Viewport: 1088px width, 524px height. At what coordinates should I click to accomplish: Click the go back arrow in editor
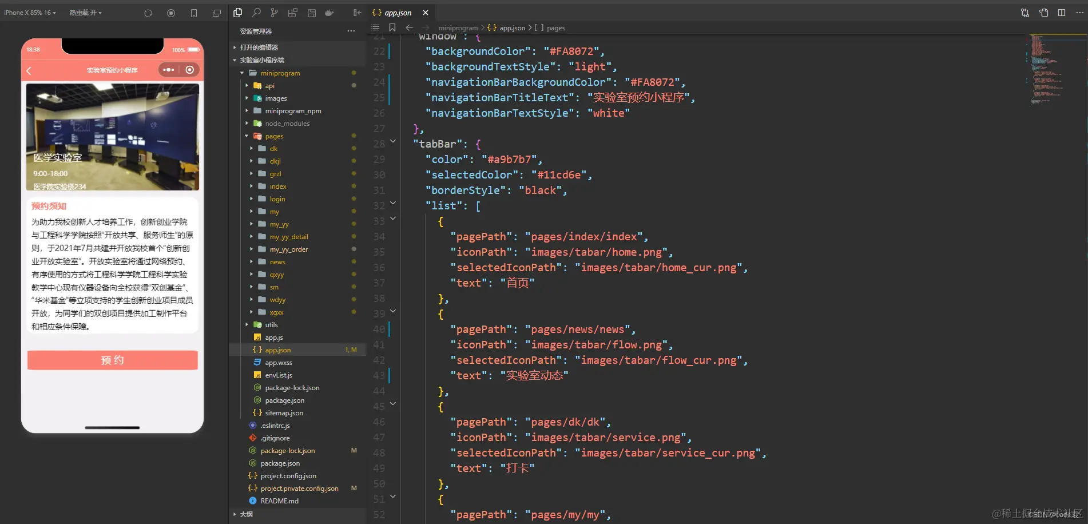tap(410, 27)
